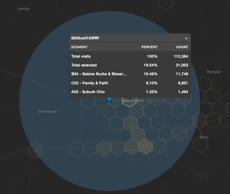The width and height of the screenshot is (230, 194).
Task: Select the Total visits row label
Action: pos(81,56)
